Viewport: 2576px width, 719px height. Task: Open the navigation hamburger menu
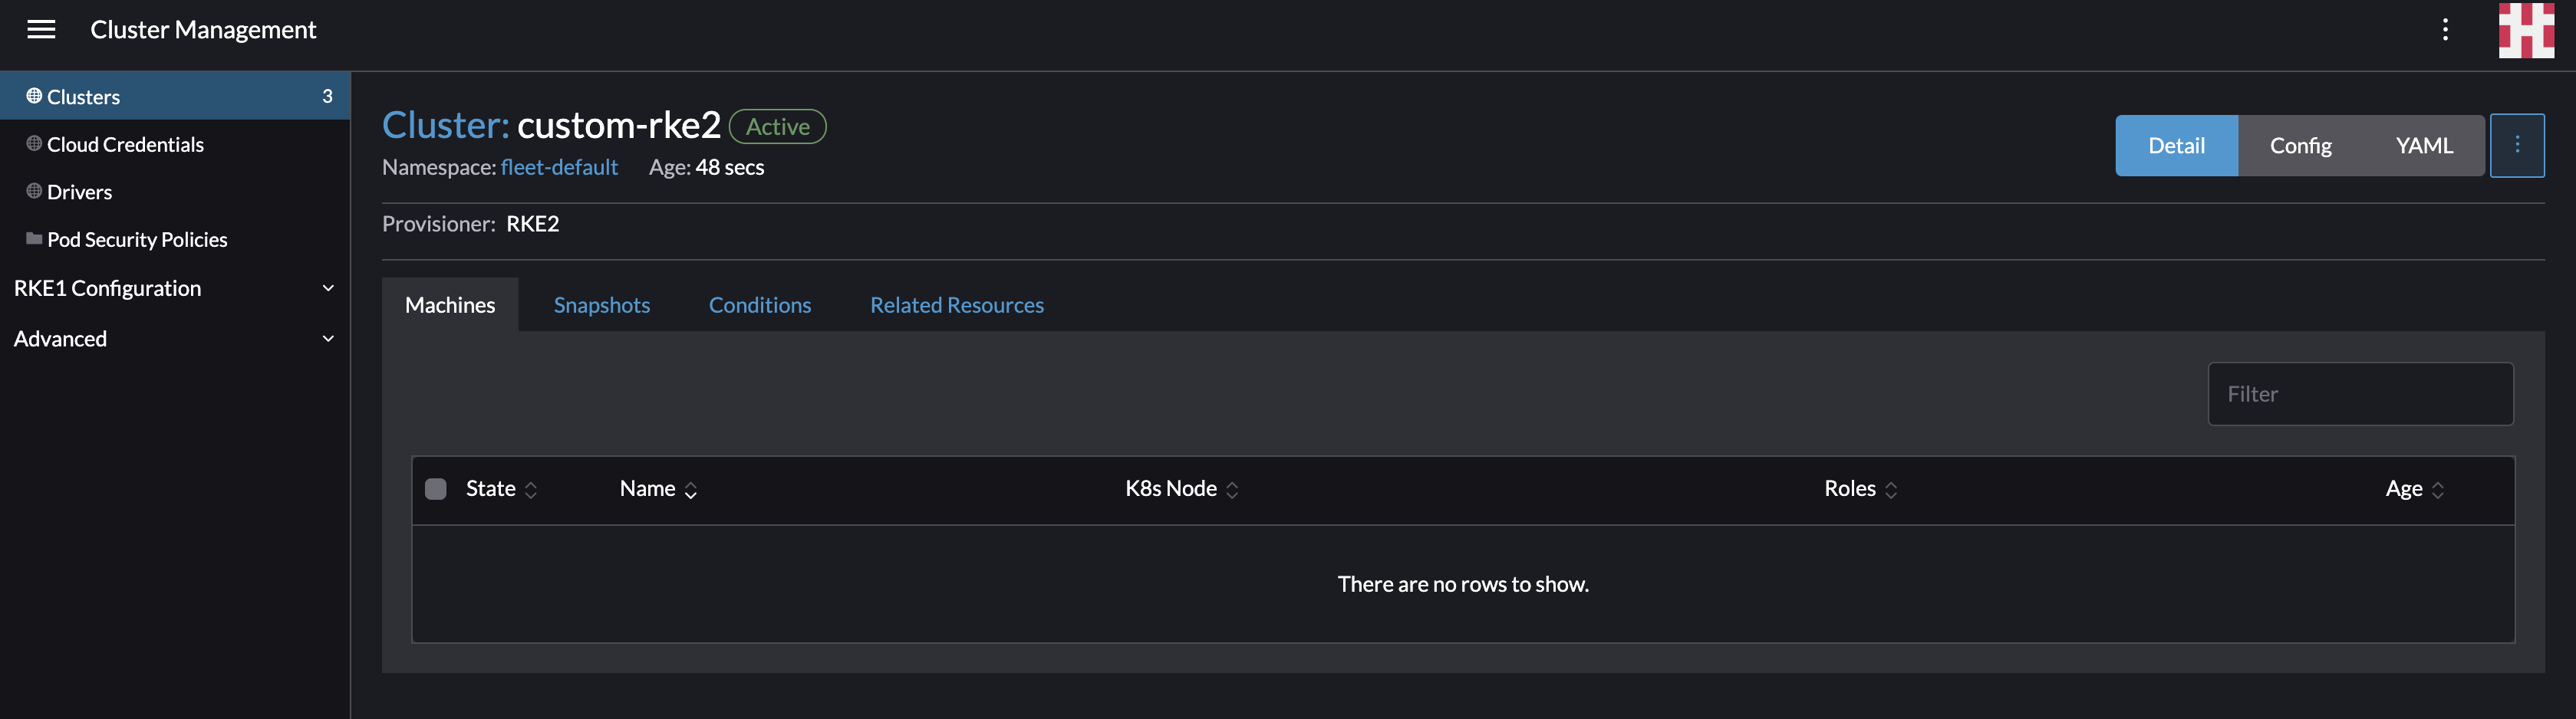pyautogui.click(x=41, y=30)
